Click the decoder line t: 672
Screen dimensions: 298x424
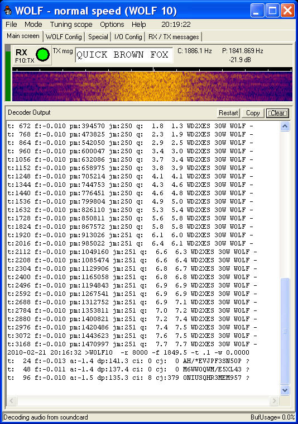coord(130,126)
